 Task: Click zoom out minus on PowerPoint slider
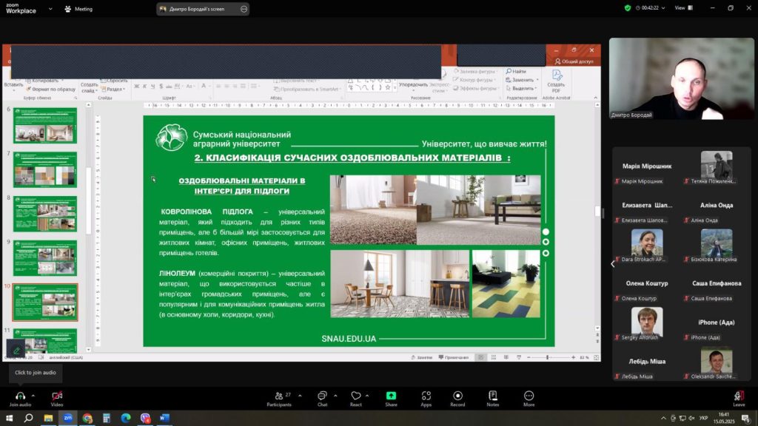pyautogui.click(x=529, y=357)
